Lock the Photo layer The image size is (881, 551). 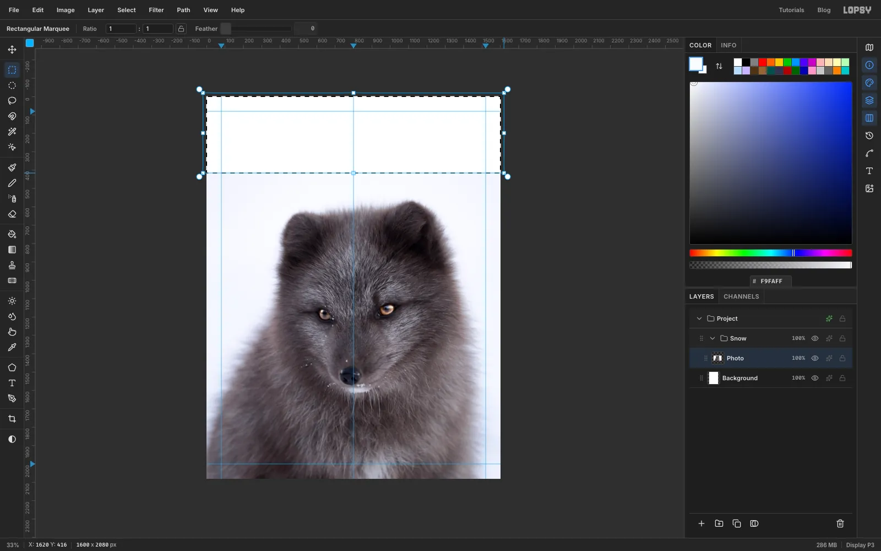coord(842,358)
